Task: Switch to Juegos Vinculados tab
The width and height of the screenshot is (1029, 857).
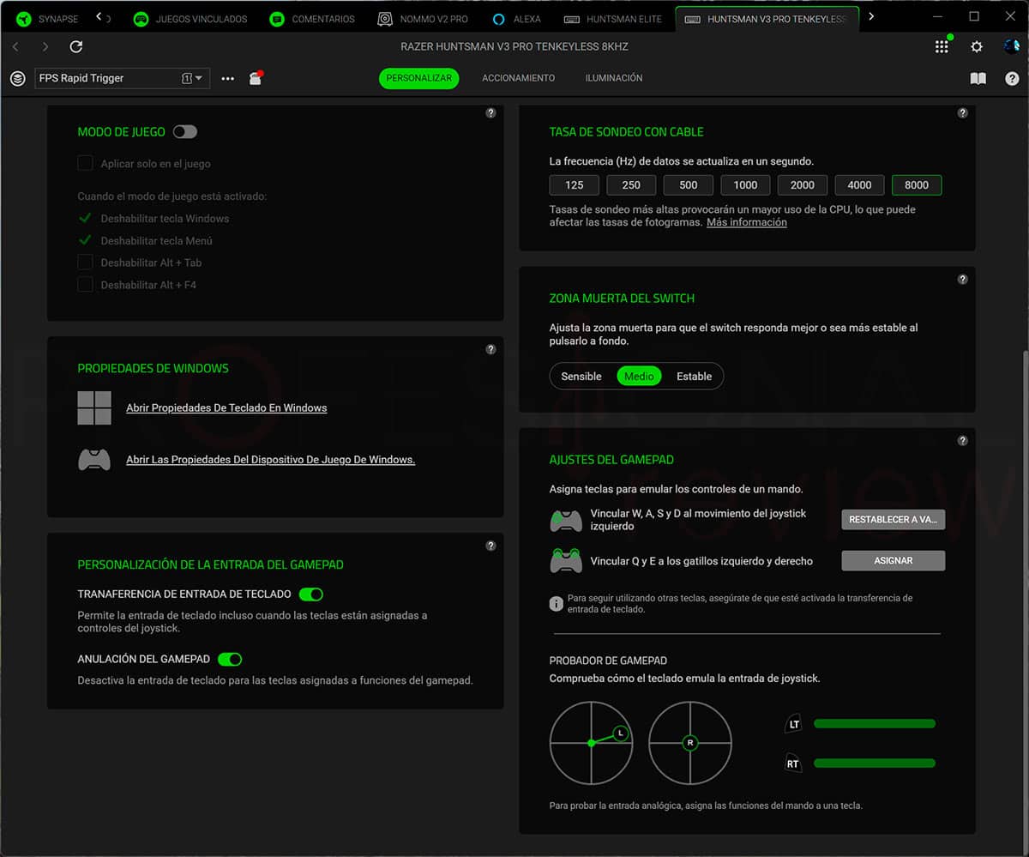Action: point(190,18)
